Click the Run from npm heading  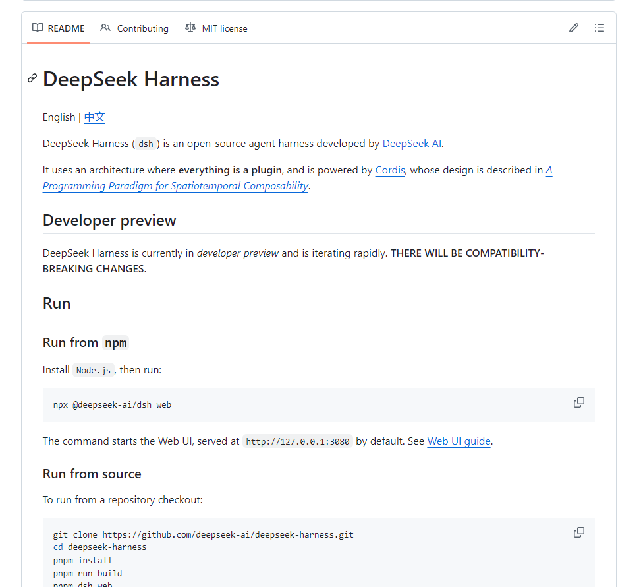[86, 342]
